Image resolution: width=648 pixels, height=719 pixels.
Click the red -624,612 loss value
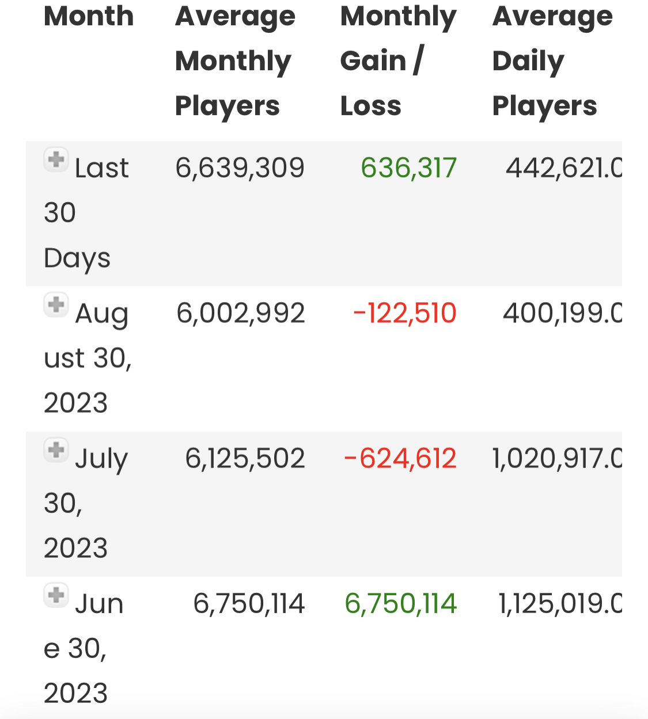tap(400, 458)
